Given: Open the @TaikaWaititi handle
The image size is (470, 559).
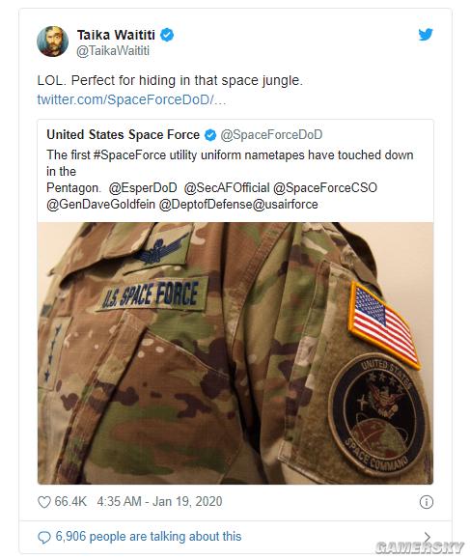Looking at the screenshot, I should (113, 50).
